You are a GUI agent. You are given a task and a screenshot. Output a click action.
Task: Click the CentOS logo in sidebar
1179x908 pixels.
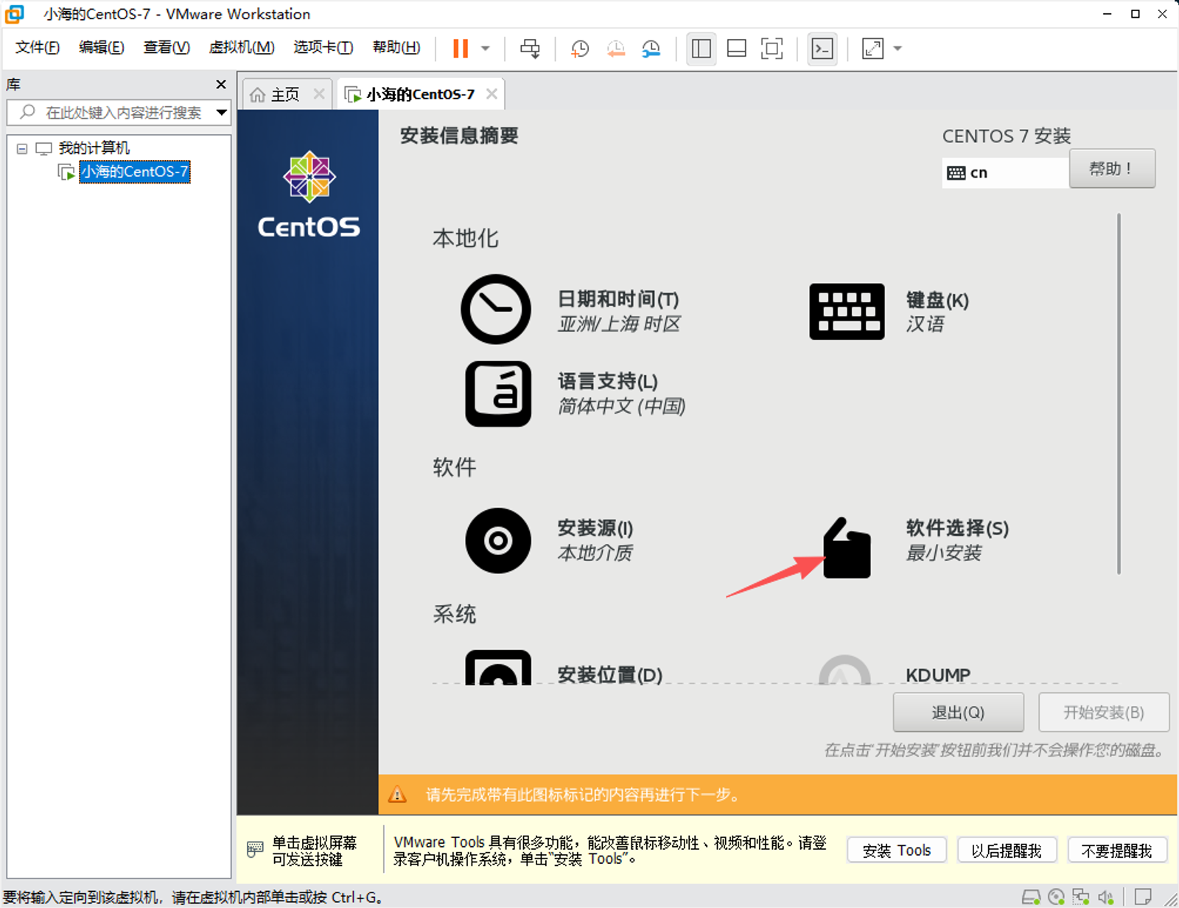pyautogui.click(x=309, y=195)
